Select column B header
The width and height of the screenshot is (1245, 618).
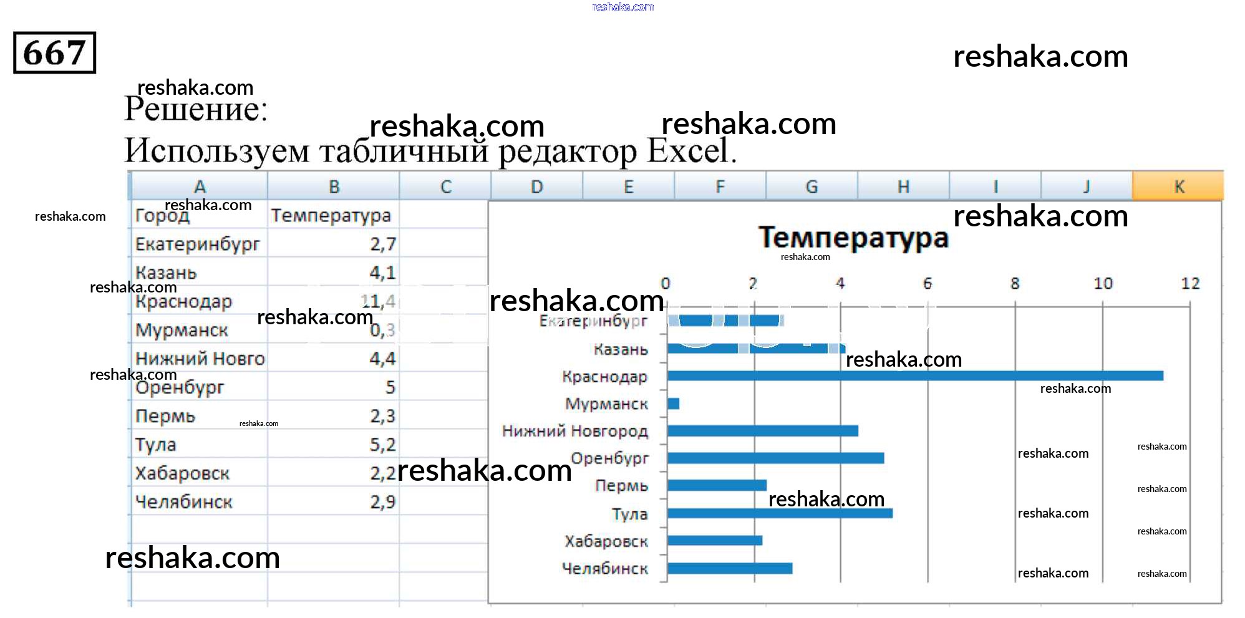pos(334,186)
